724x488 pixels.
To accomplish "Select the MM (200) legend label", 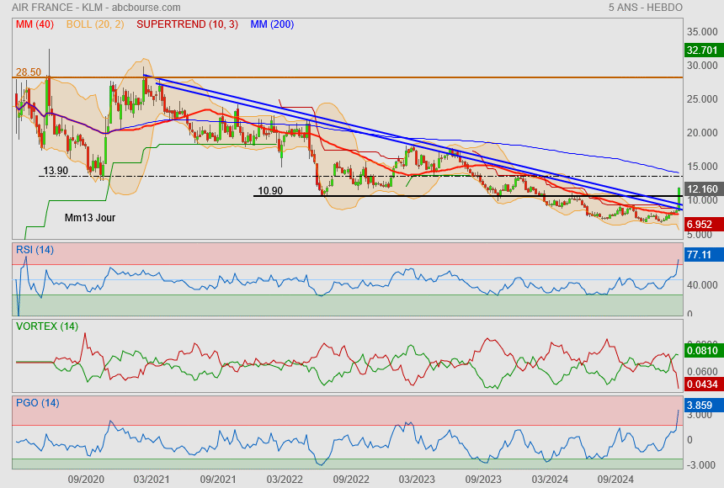I will point(272,24).
